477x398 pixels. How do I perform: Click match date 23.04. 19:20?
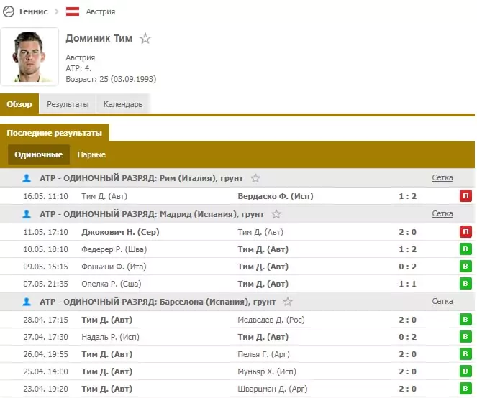(45, 389)
